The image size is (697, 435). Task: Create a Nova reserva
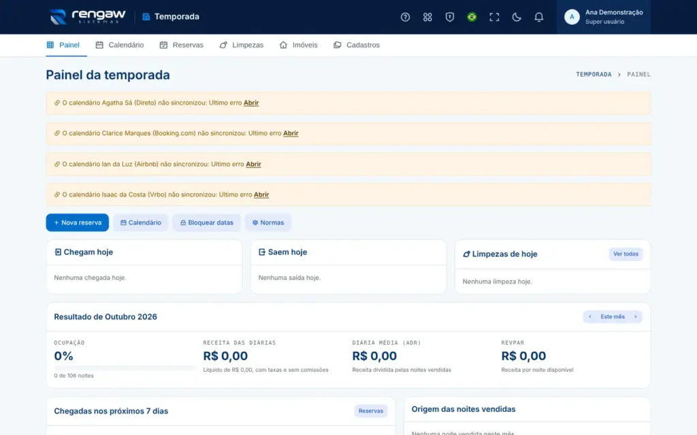tap(78, 222)
